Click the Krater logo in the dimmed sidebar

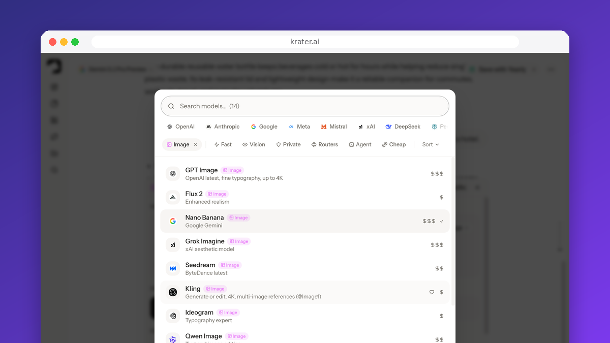pyautogui.click(x=54, y=67)
